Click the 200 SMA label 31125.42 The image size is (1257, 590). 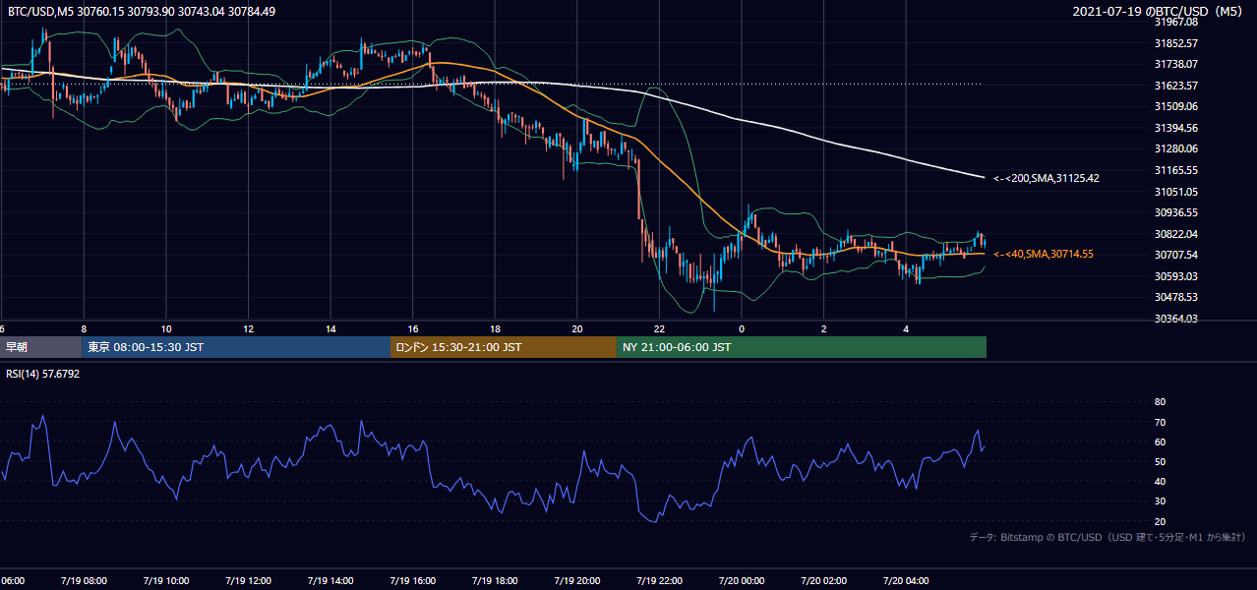(x=1046, y=178)
